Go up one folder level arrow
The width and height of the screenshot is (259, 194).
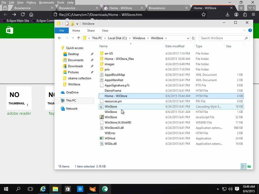(79, 38)
